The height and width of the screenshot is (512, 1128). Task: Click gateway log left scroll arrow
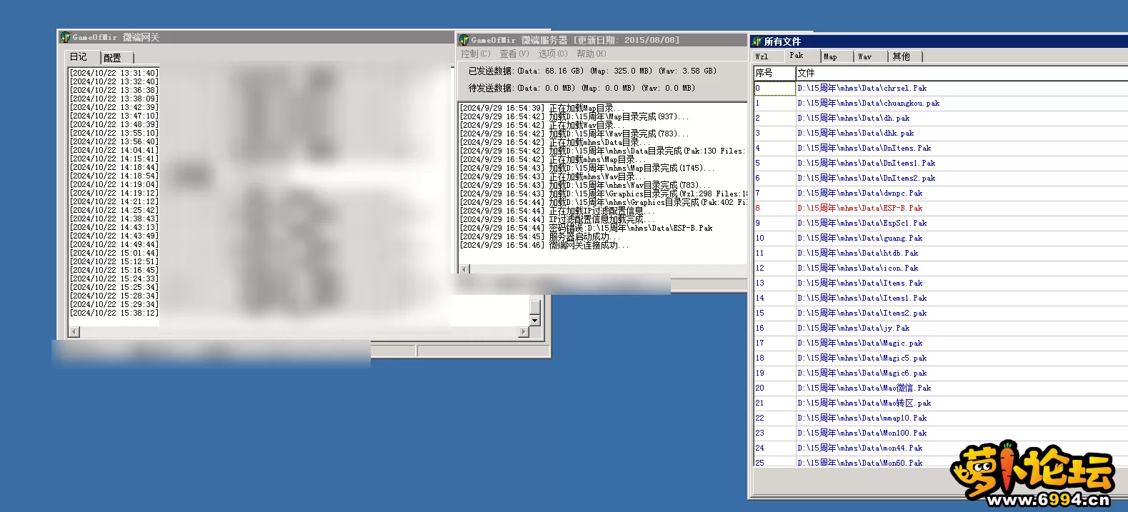(x=74, y=332)
